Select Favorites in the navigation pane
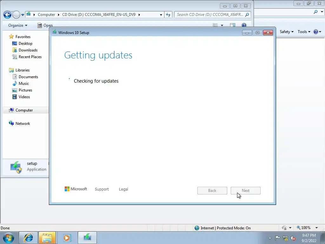 pos(20,37)
